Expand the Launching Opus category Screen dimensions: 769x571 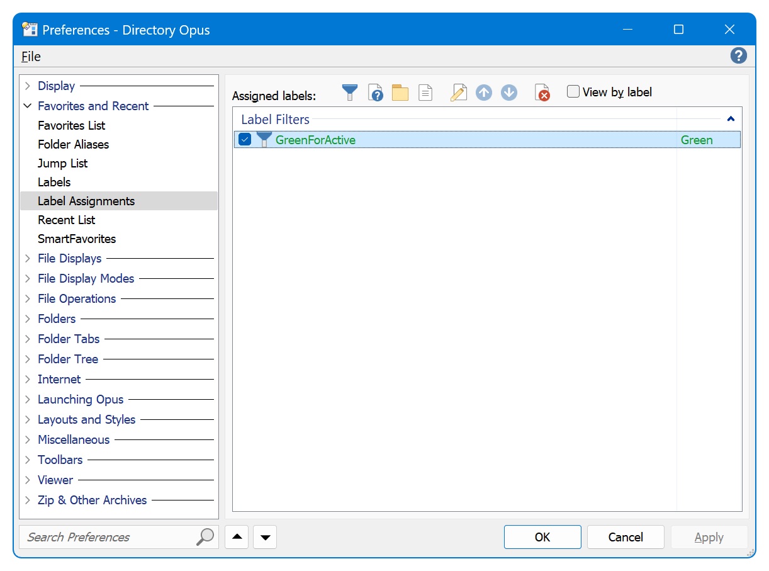28,399
